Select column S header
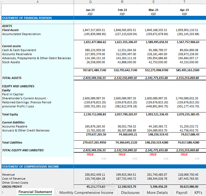 pos(153,2)
